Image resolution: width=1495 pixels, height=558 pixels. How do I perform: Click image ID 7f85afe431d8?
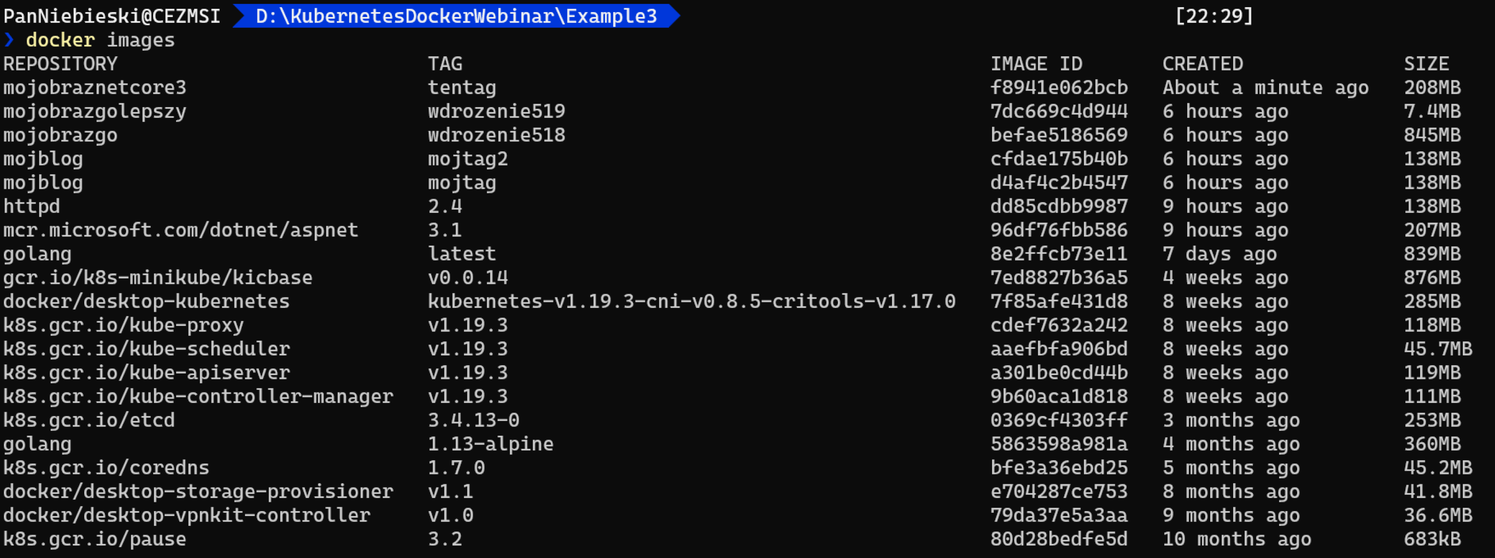point(1059,301)
